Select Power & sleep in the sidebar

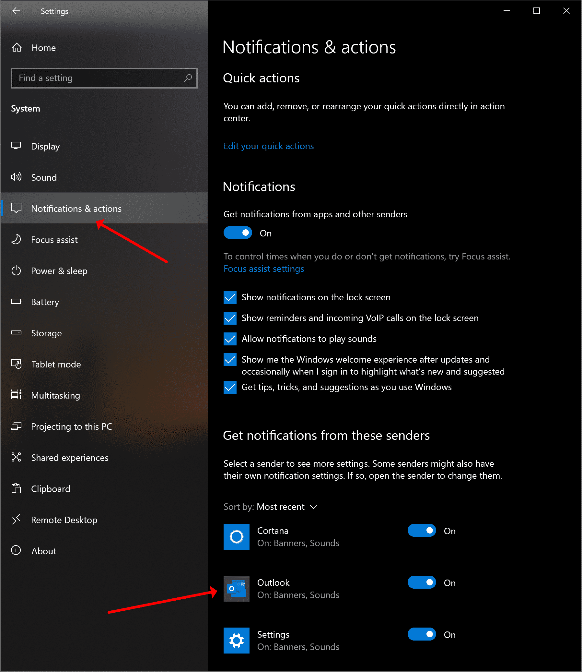click(104, 271)
